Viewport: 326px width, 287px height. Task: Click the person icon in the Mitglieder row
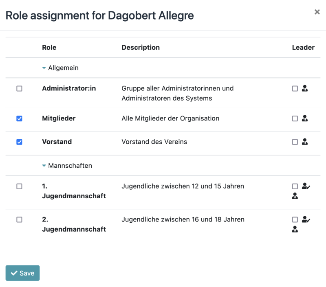[x=305, y=118]
